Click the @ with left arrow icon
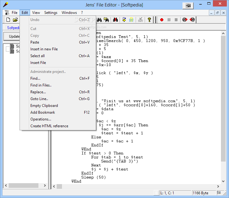229x198 pixels. 192,20
